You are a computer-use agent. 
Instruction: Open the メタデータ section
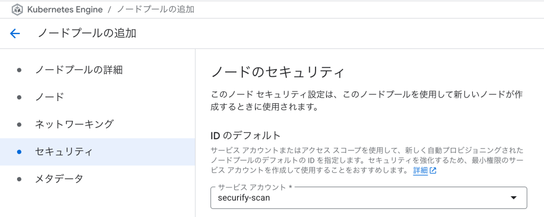(98, 179)
